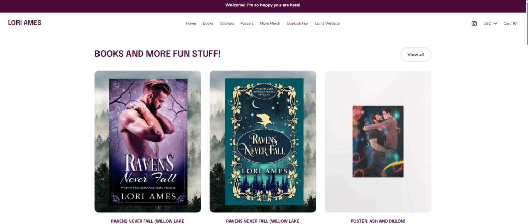
Task: Click second Ravens Never Fall product title
Action: pos(262,221)
